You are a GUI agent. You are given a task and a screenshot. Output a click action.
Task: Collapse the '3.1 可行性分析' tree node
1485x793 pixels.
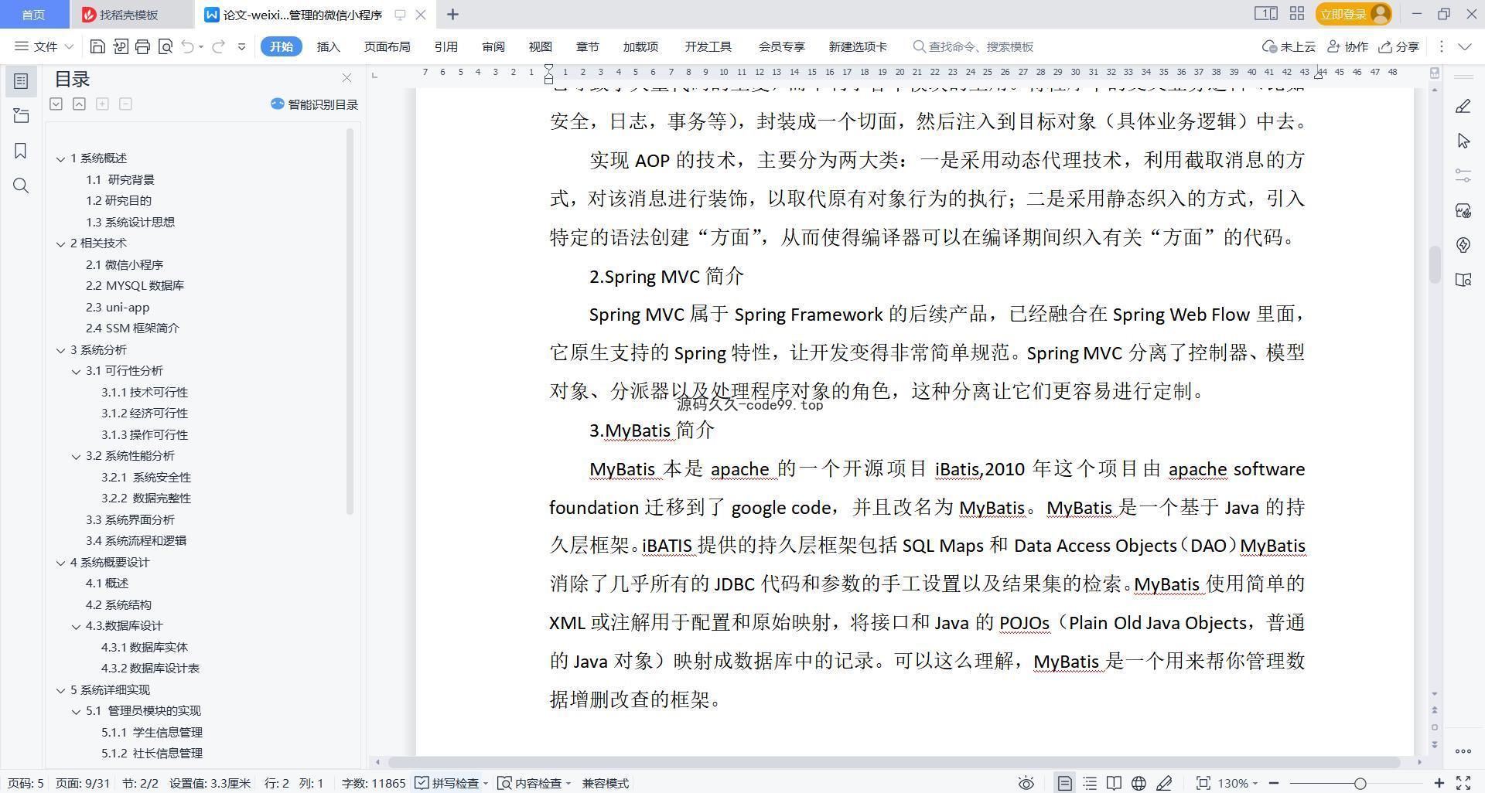76,371
